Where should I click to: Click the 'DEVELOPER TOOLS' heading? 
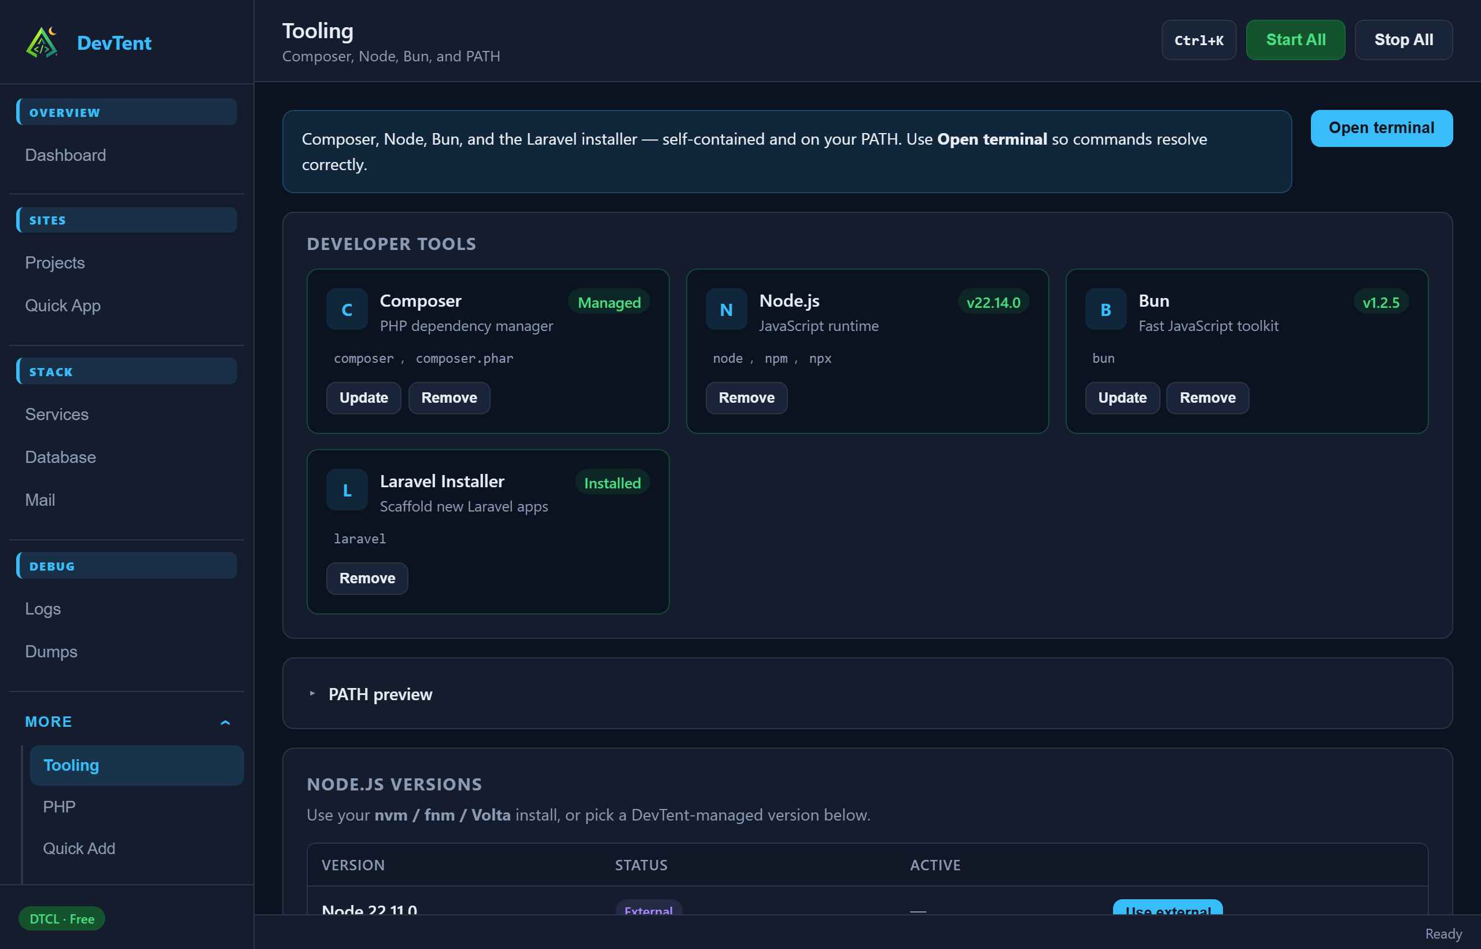392,244
